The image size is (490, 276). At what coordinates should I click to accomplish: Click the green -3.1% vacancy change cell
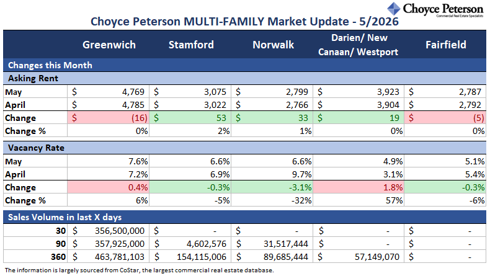click(272, 187)
